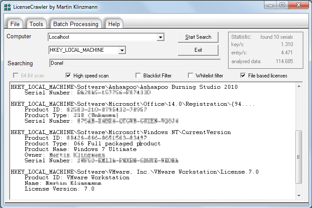Select the VMware Workstation\License.7.0 registry line
The image size is (312, 208).
pyautogui.click(x=135, y=172)
